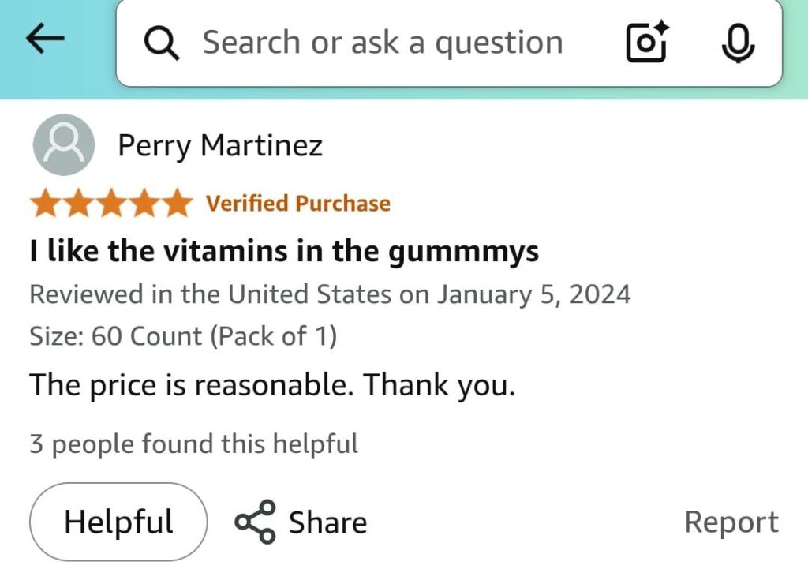The image size is (808, 584).
Task: Click "3 people found this helpful" text
Action: [x=194, y=444]
